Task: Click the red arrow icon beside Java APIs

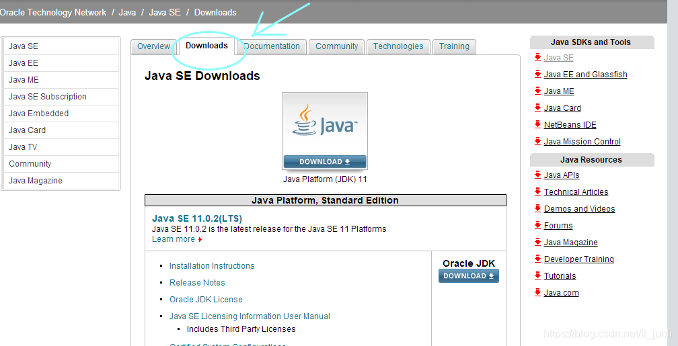Action: tap(537, 175)
